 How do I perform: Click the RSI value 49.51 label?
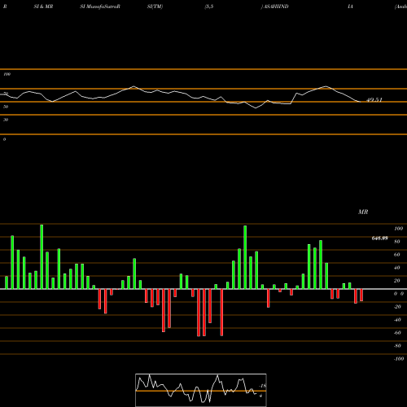pyautogui.click(x=374, y=100)
